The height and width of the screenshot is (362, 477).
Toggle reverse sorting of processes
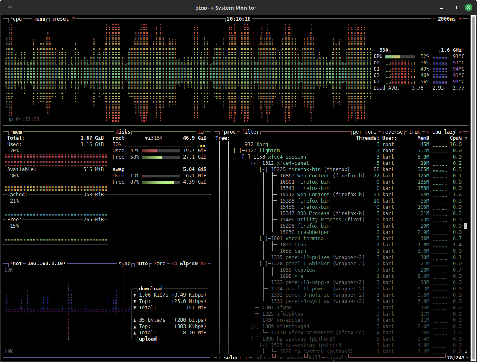tap(393, 132)
